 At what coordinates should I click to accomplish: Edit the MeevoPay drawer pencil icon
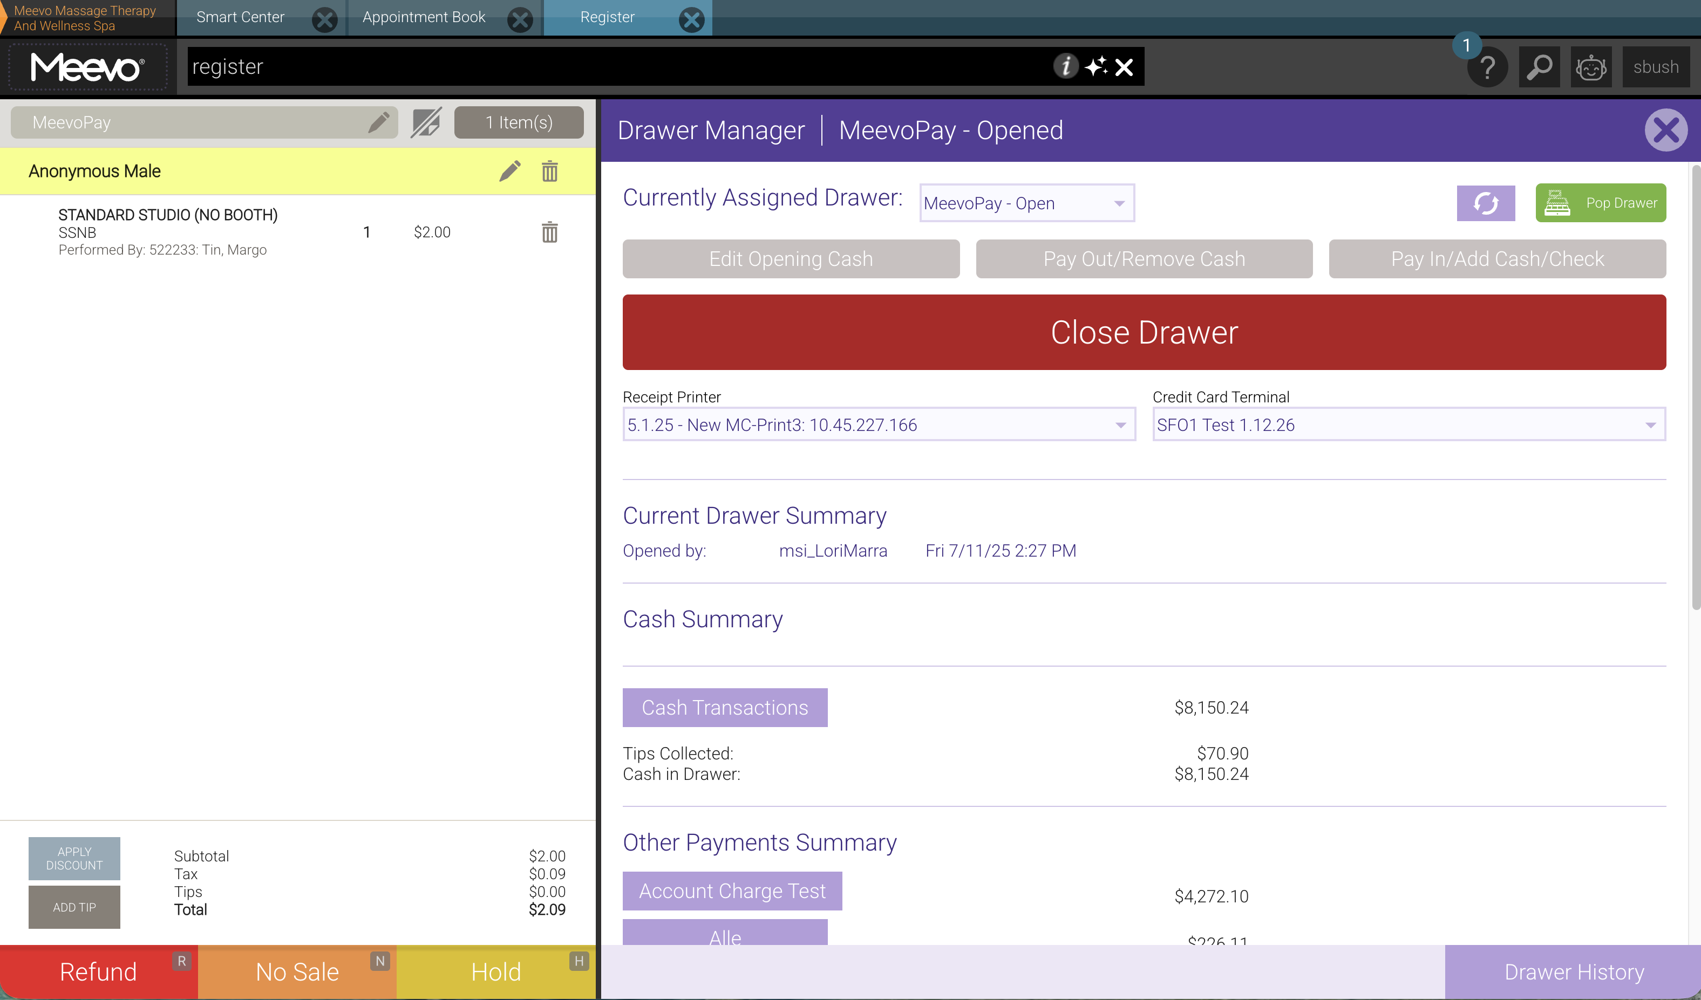point(379,122)
